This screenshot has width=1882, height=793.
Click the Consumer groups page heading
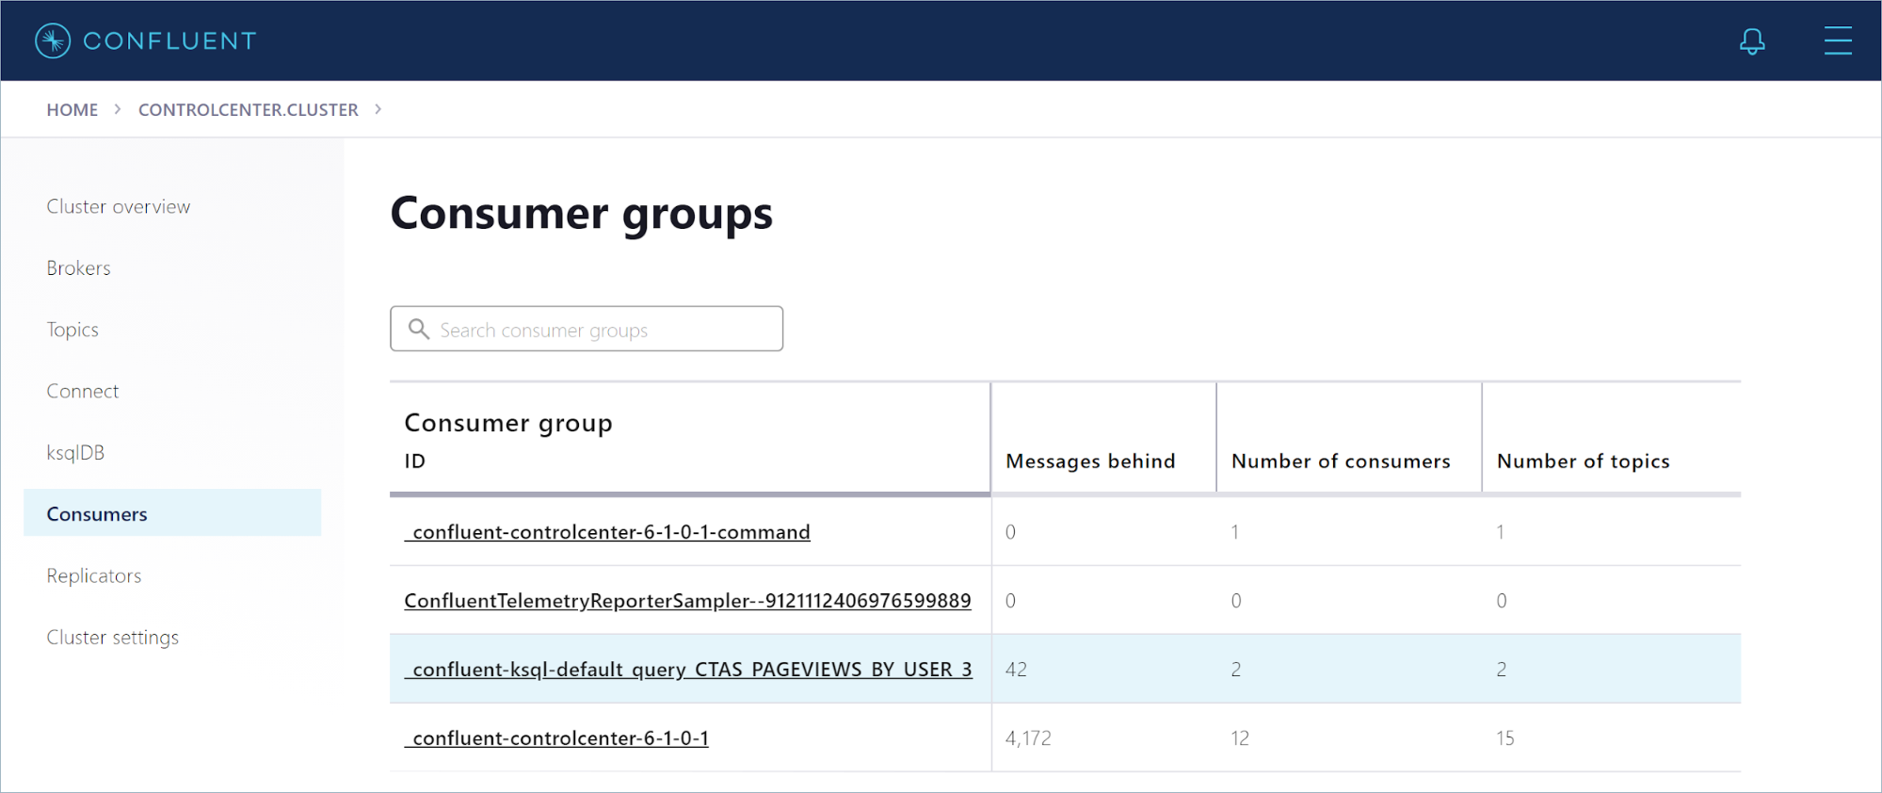[582, 214]
